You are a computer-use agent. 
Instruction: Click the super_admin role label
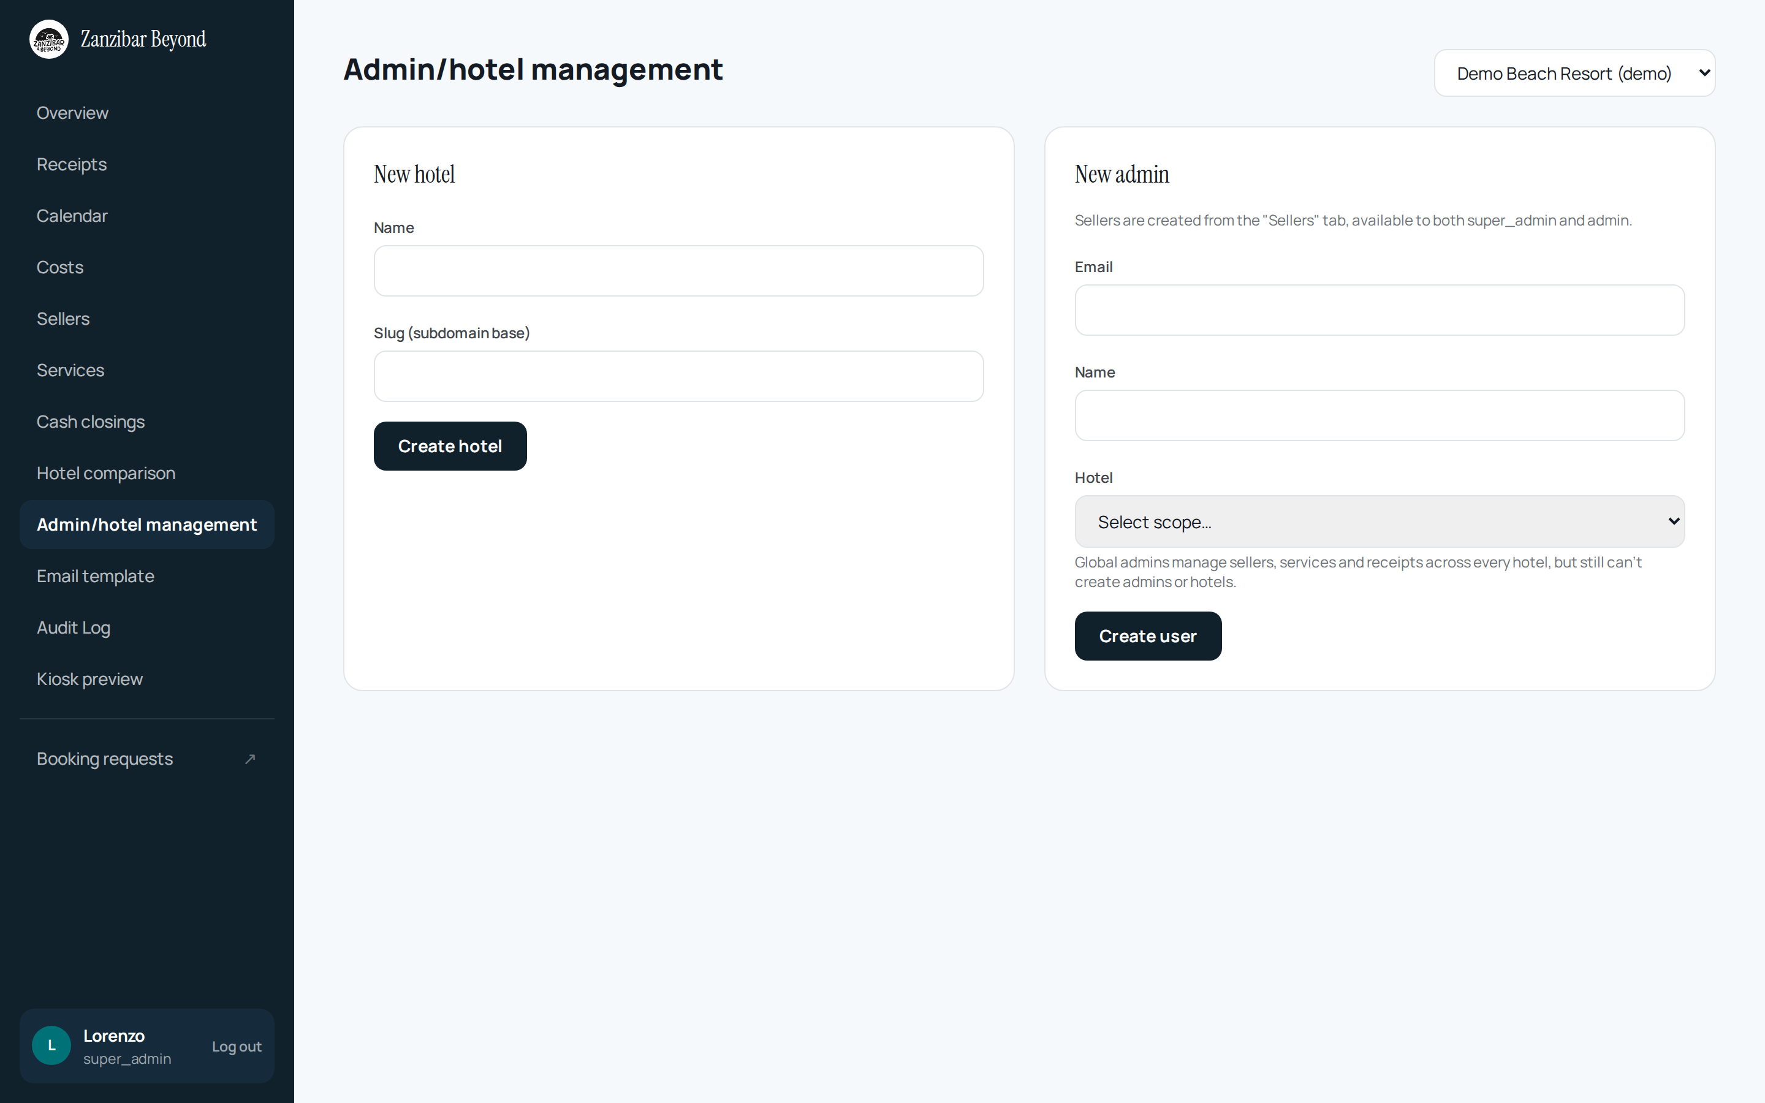tap(127, 1059)
